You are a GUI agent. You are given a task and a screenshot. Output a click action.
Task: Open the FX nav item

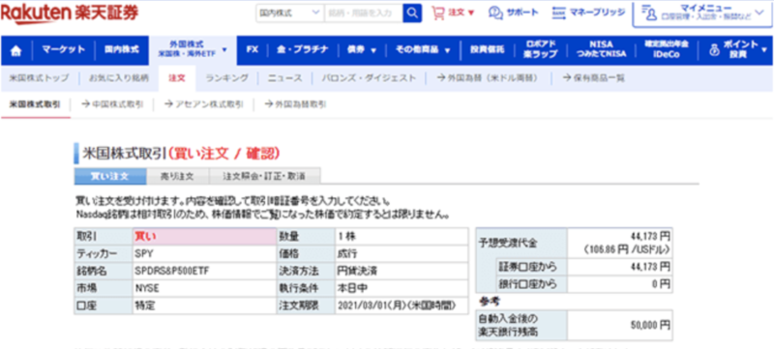(x=253, y=49)
